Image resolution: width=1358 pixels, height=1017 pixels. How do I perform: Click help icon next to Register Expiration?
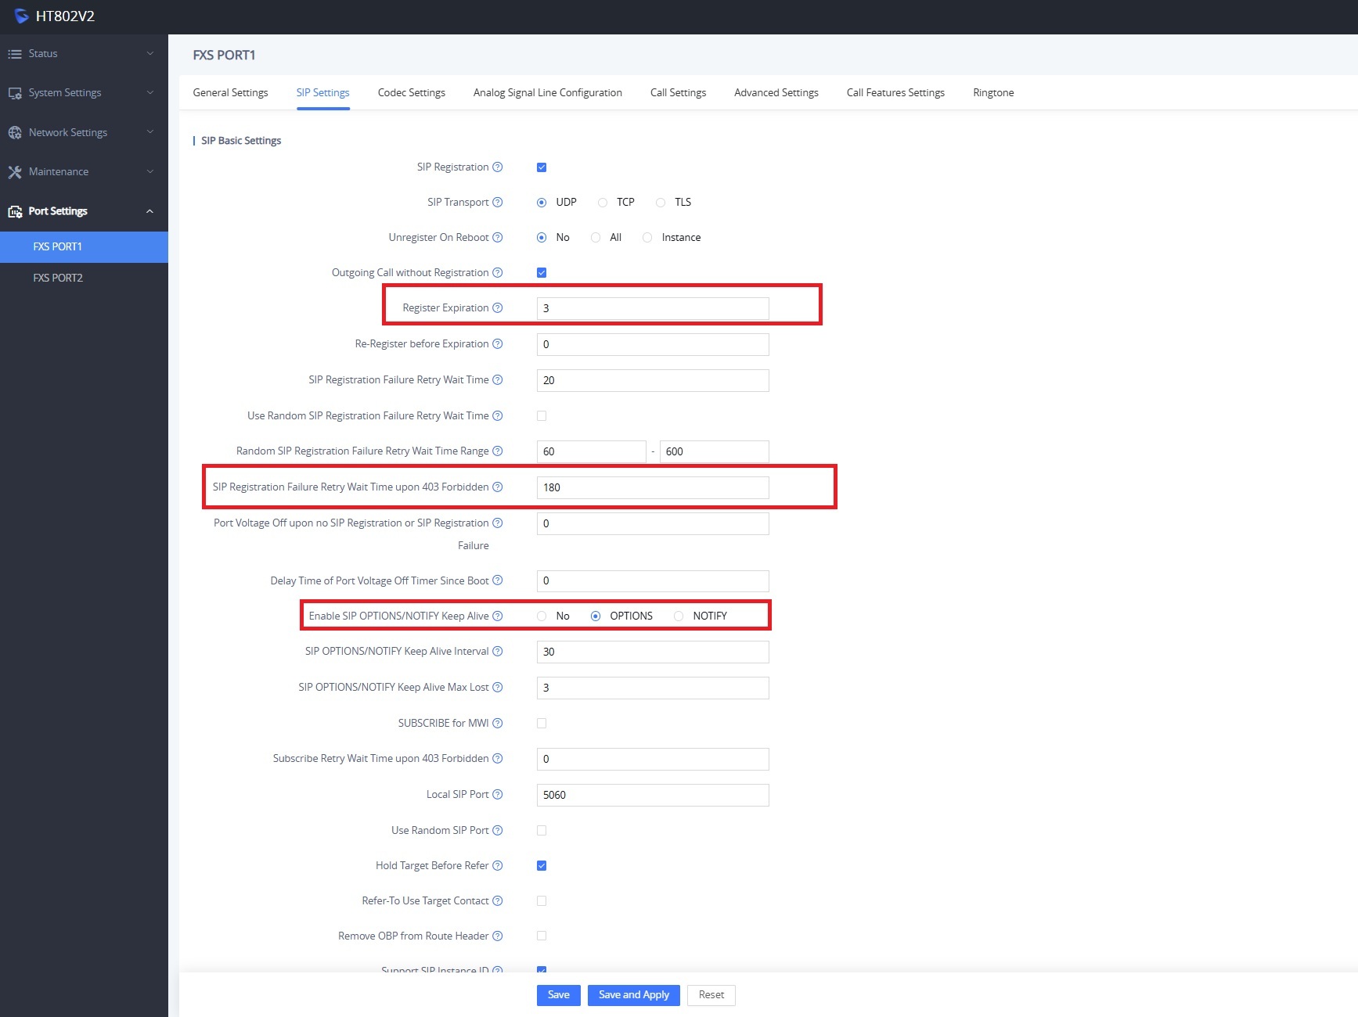pyautogui.click(x=497, y=307)
